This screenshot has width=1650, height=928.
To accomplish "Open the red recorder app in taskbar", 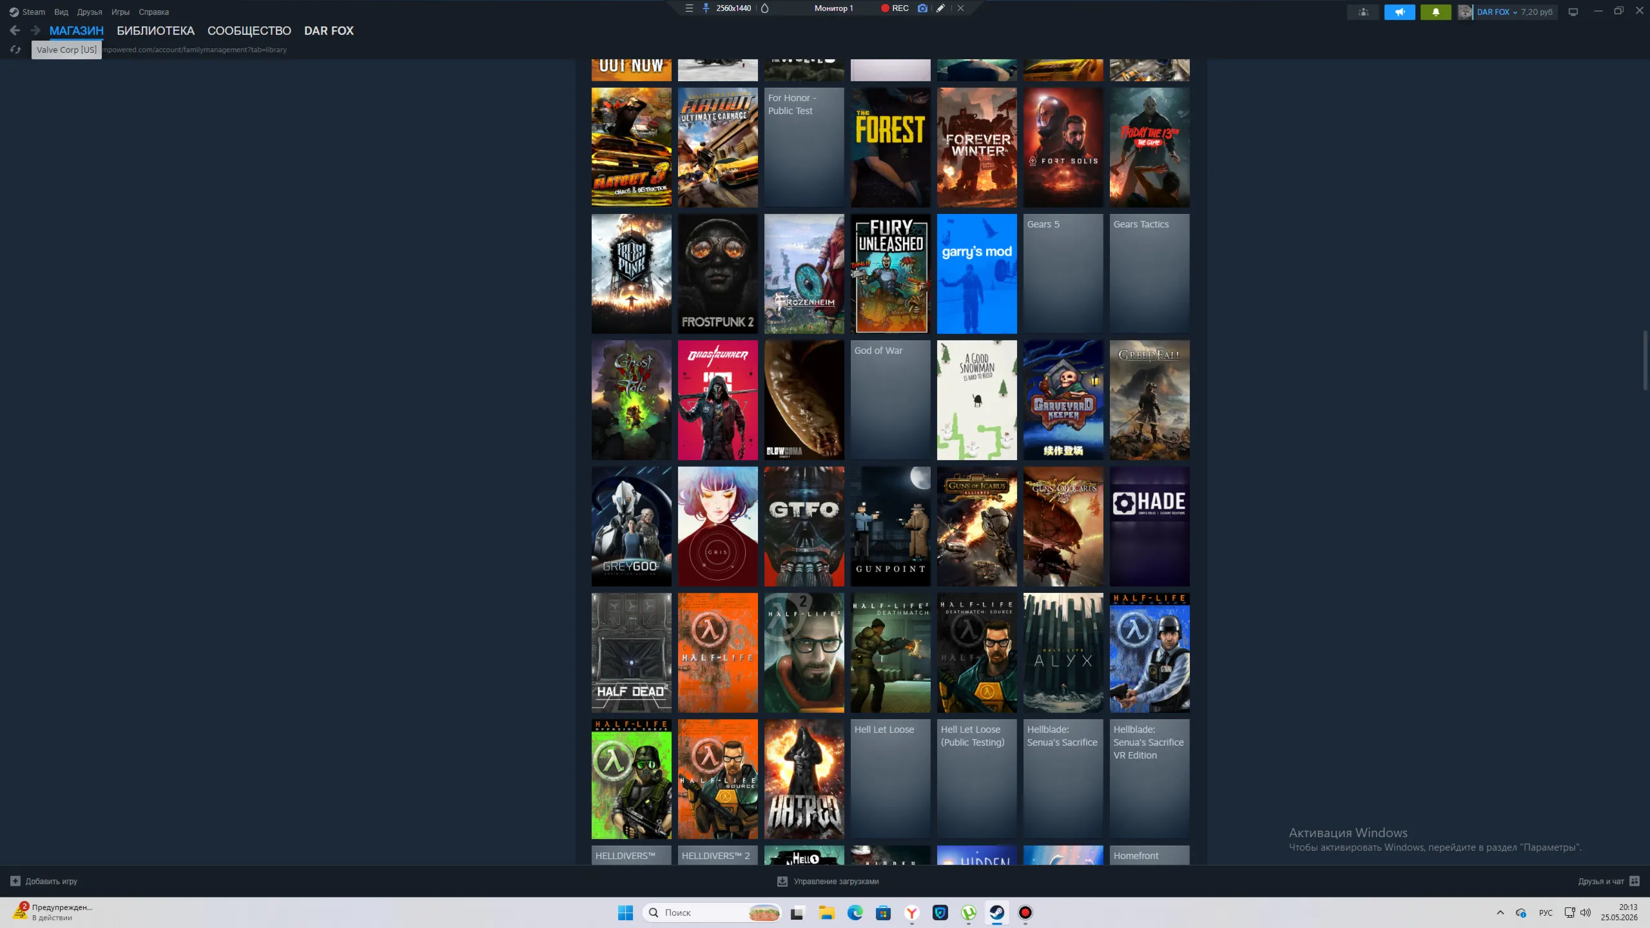I will pyautogui.click(x=1025, y=913).
